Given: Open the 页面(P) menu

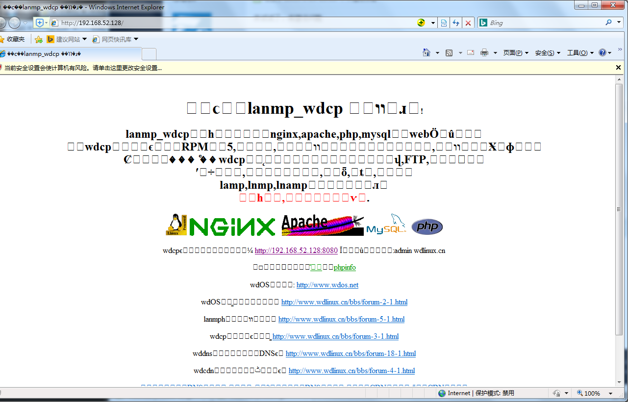Looking at the screenshot, I should click(515, 53).
